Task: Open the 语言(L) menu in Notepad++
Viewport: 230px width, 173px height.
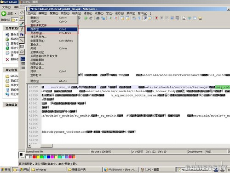Action: coord(88,13)
